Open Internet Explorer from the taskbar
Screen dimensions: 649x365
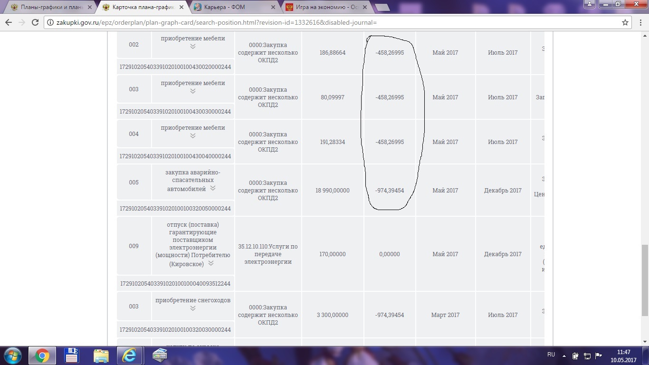pos(129,355)
